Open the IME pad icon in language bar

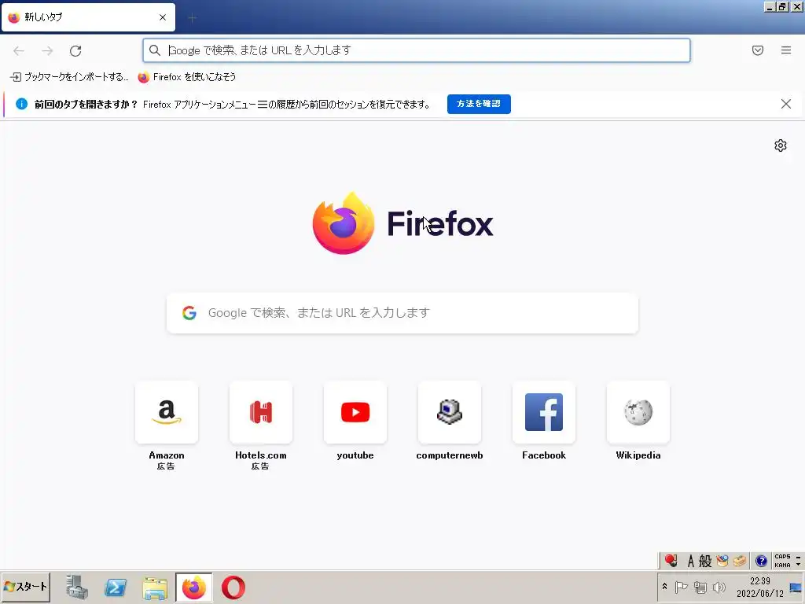coord(722,561)
